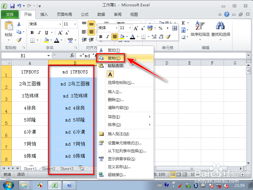This screenshot has width=253, height=190.
Task: Click the increase indent icon in ribbon
Action: pyautogui.click(x=91, y=40)
